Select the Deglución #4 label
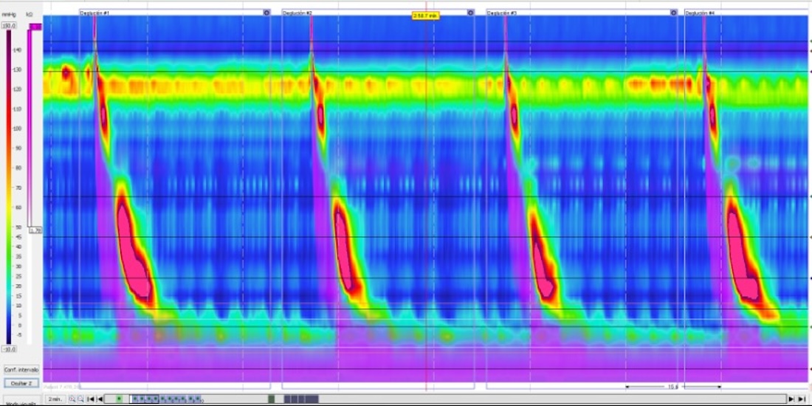Screen dimensions: 812x406 [700, 13]
